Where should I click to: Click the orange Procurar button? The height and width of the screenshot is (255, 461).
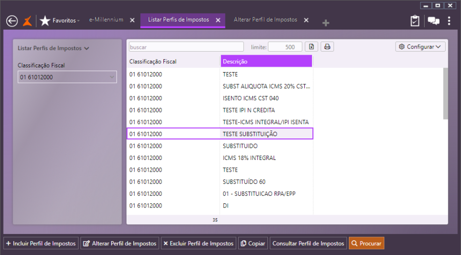(366, 243)
